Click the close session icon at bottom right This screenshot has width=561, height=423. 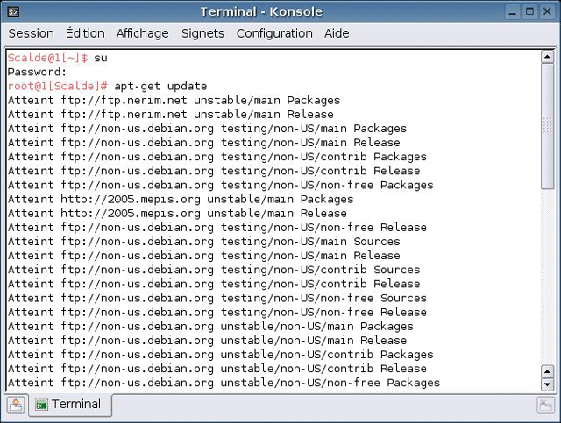pos(545,405)
